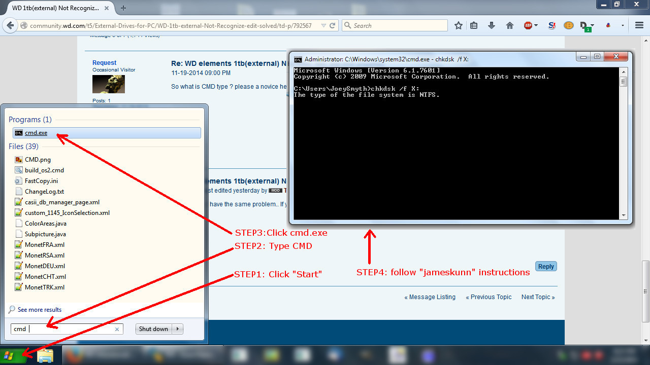Bookmark this page with the star icon

coord(459,25)
